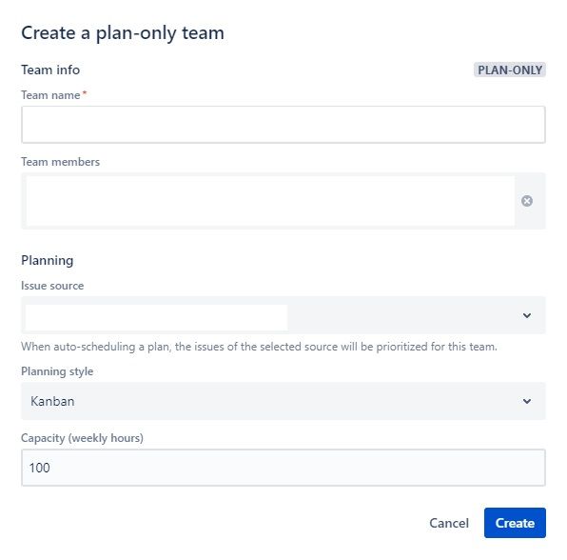
Task: Click the Team info section heading
Action: (50, 70)
